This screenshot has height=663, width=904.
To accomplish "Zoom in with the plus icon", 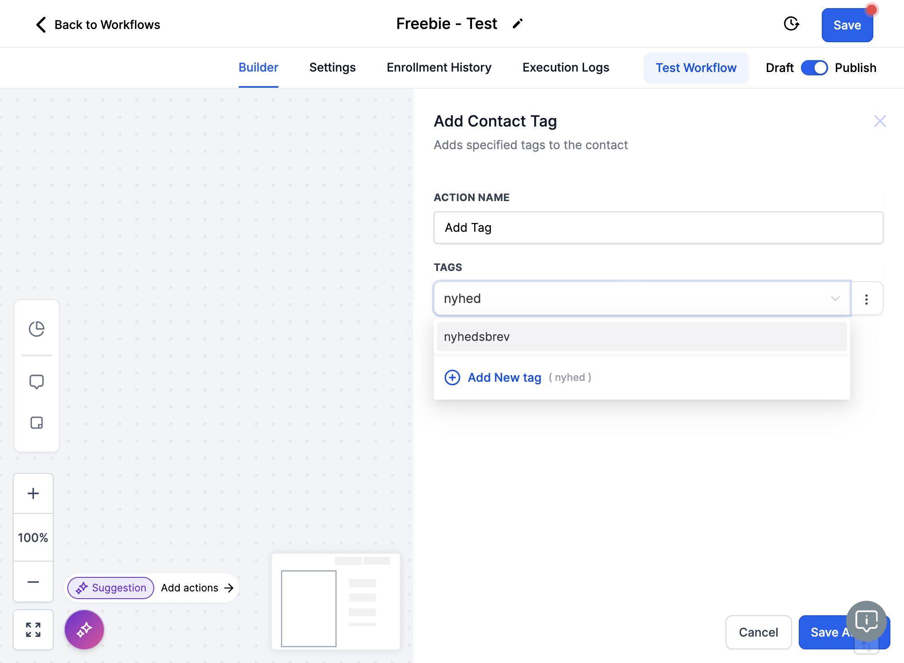I will pyautogui.click(x=33, y=493).
